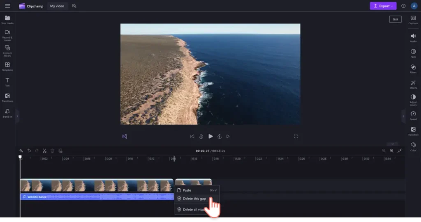Fit timeline to screen

pos(400,151)
